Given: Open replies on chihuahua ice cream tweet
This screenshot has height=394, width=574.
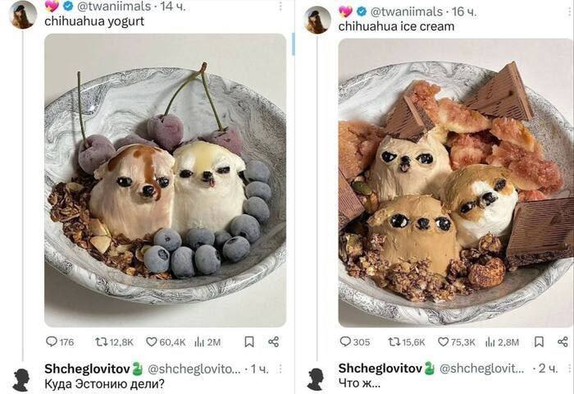Looking at the screenshot, I should point(355,342).
